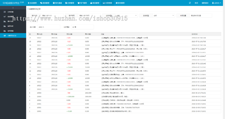
Task: Click the refresh icon in top bar
Action: click(x=189, y=3)
